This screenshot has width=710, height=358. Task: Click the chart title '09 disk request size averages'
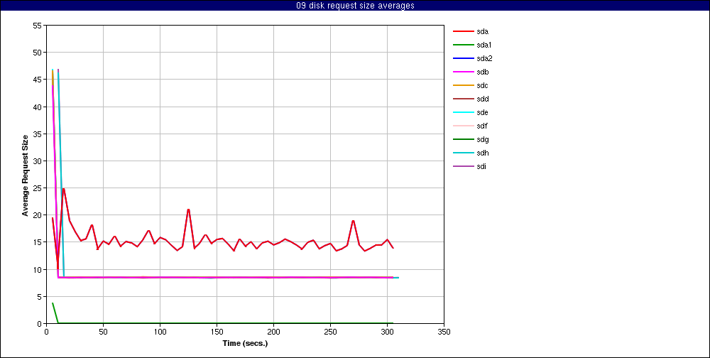[x=355, y=6]
